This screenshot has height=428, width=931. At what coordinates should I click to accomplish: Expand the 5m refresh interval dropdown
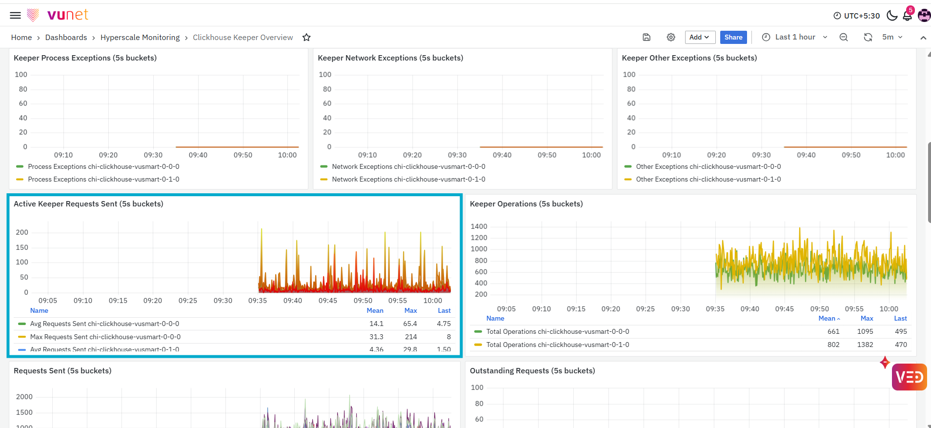pyautogui.click(x=892, y=37)
